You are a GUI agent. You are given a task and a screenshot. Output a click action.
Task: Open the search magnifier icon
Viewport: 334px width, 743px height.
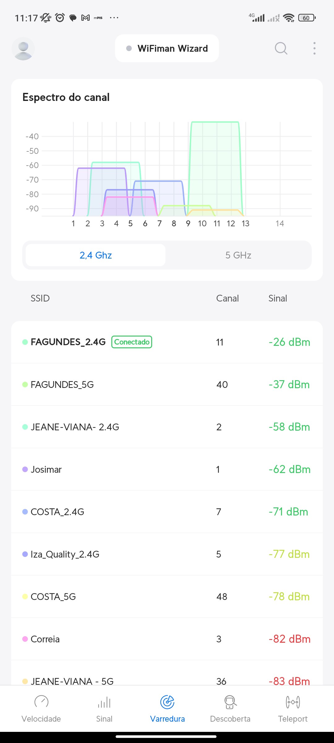pos(281,48)
